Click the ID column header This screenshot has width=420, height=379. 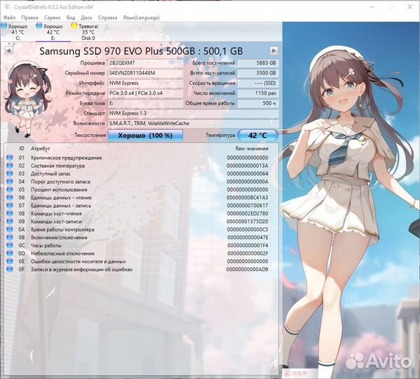[22, 149]
